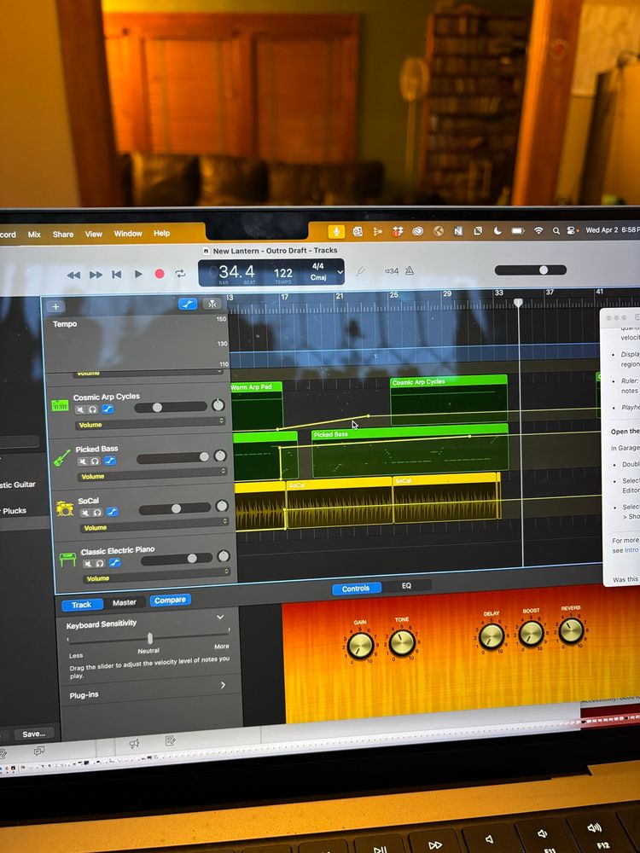This screenshot has height=853, width=640.
Task: Open the LCD display mode dropdown arrow
Action: point(340,272)
